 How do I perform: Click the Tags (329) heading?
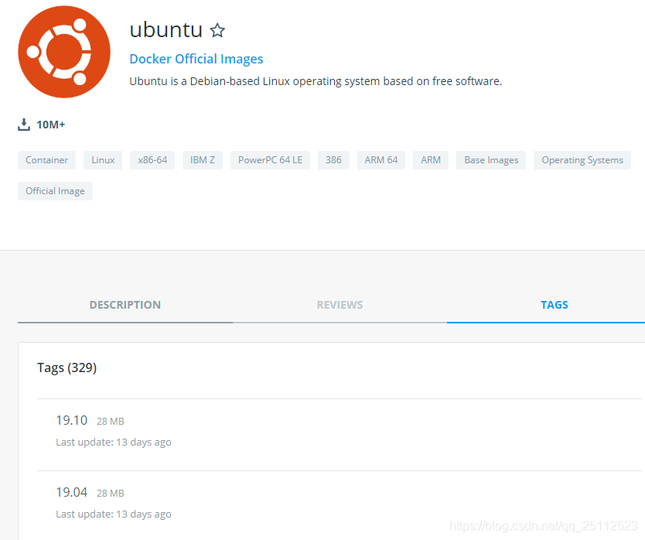tap(67, 367)
